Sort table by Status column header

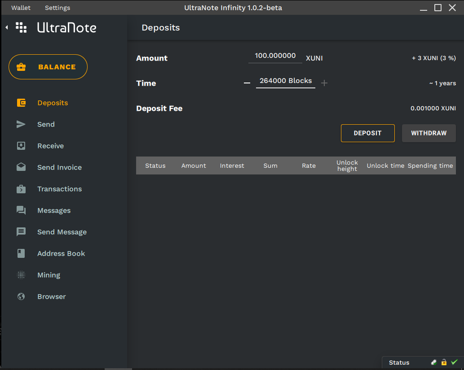click(x=155, y=166)
